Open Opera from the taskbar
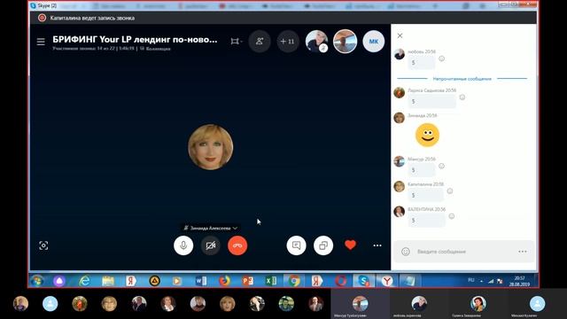 click(x=340, y=281)
